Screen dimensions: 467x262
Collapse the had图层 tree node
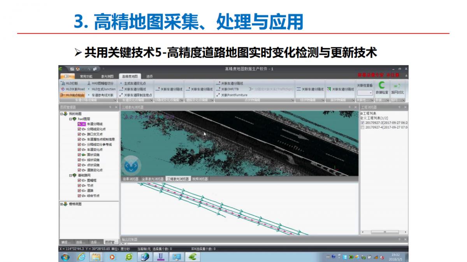point(70,119)
